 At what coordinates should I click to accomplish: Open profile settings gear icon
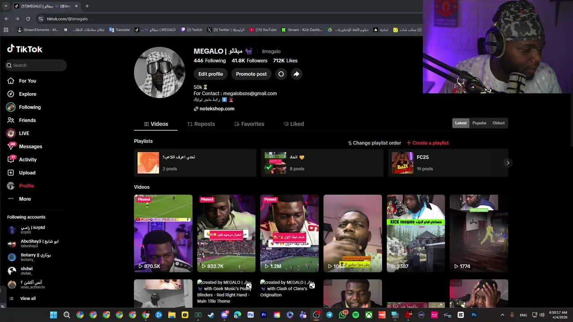click(x=281, y=74)
